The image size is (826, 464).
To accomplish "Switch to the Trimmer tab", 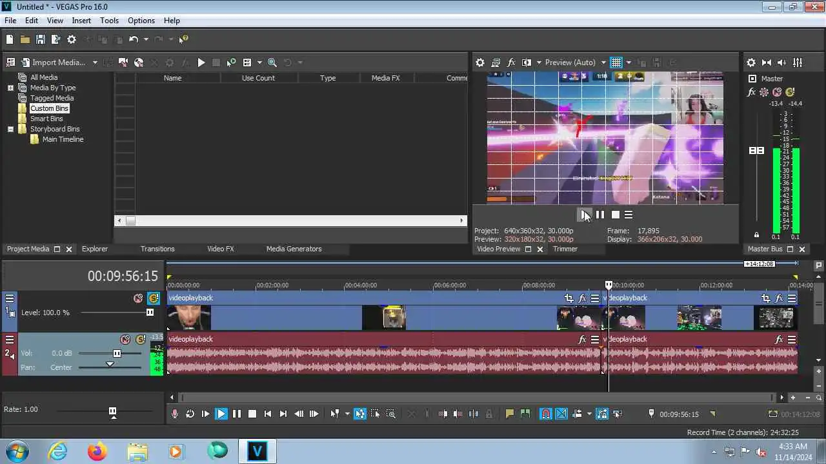I will pyautogui.click(x=565, y=249).
